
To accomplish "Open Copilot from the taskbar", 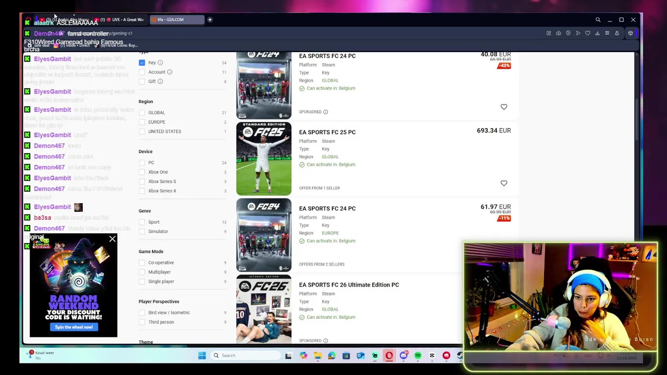I will 303,356.
